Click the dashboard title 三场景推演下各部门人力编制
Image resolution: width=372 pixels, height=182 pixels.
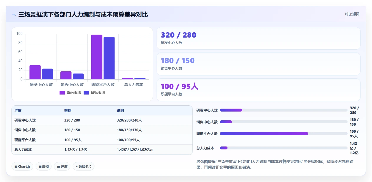pos(83,14)
